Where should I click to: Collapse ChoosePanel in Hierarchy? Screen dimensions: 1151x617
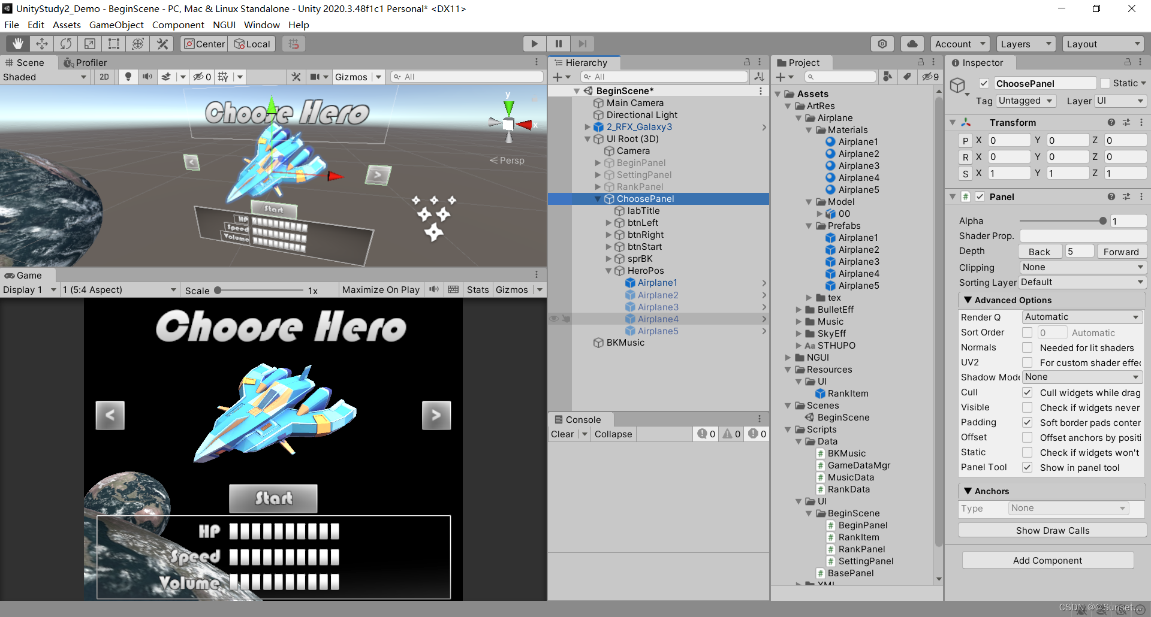click(x=598, y=199)
